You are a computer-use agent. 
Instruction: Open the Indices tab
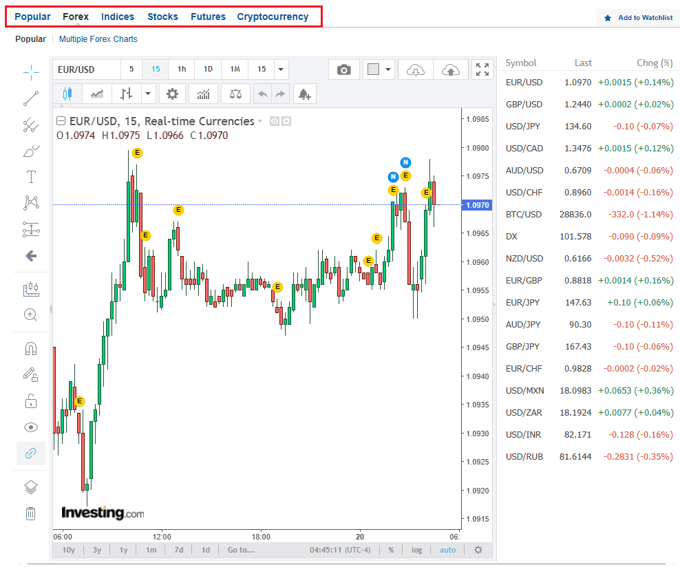118,17
